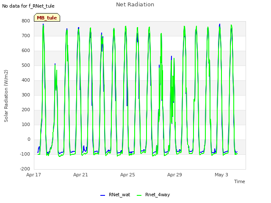Click the RNet_wat legend entry
Viewport: 271px width, 203px height.
(115, 195)
